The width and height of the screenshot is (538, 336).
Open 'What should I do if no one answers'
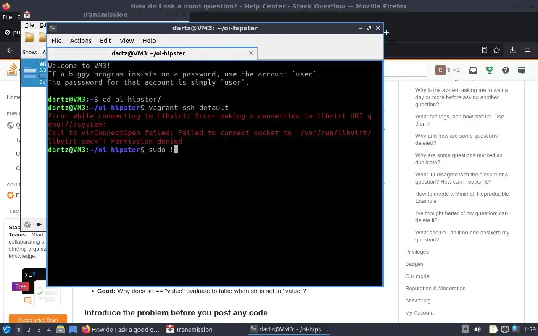pyautogui.click(x=462, y=236)
